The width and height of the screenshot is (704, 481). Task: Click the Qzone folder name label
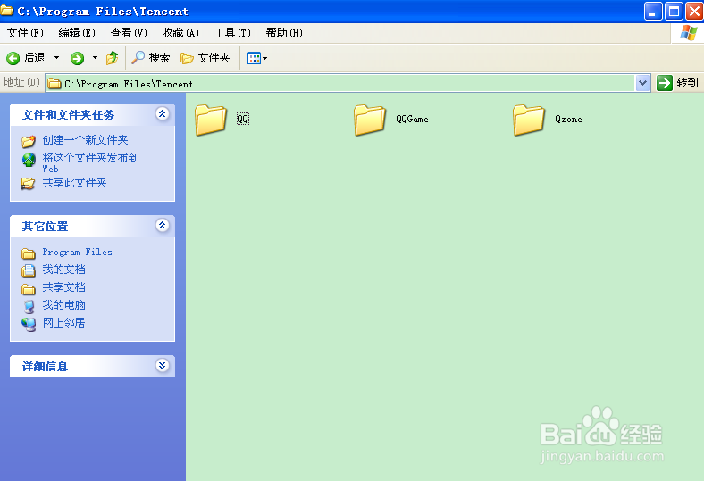(568, 119)
